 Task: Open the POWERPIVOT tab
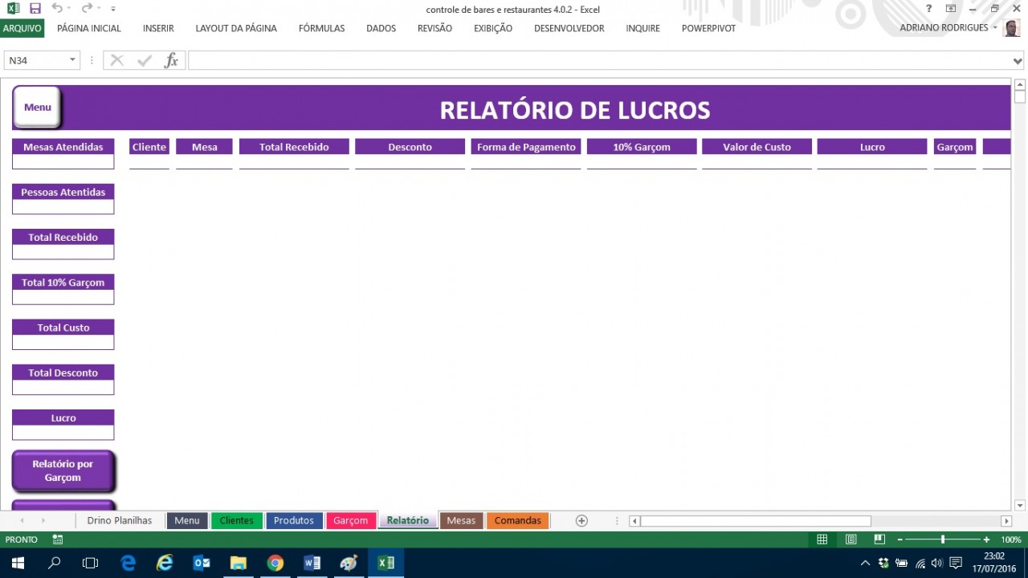pos(708,28)
